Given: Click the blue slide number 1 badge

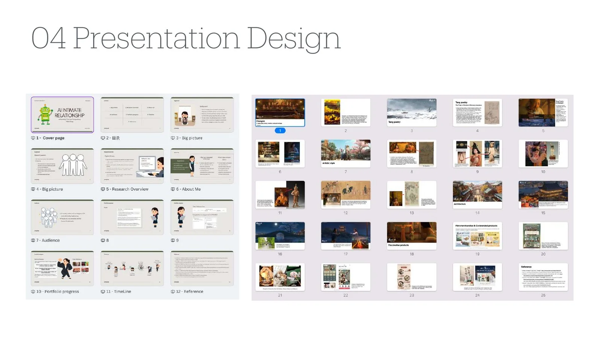Looking at the screenshot, I should 280,131.
